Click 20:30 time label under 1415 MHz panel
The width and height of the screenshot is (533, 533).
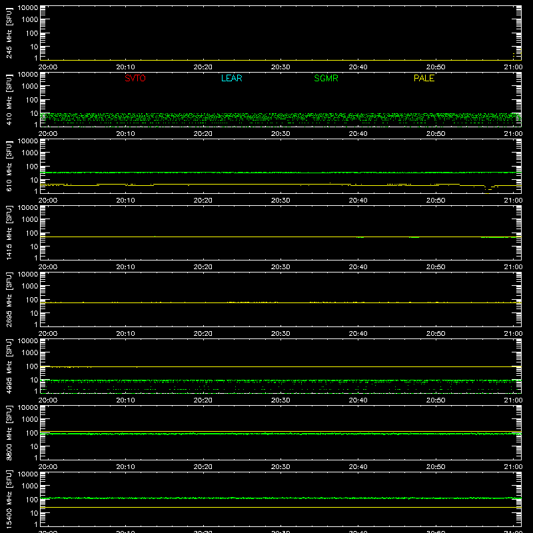(280, 267)
